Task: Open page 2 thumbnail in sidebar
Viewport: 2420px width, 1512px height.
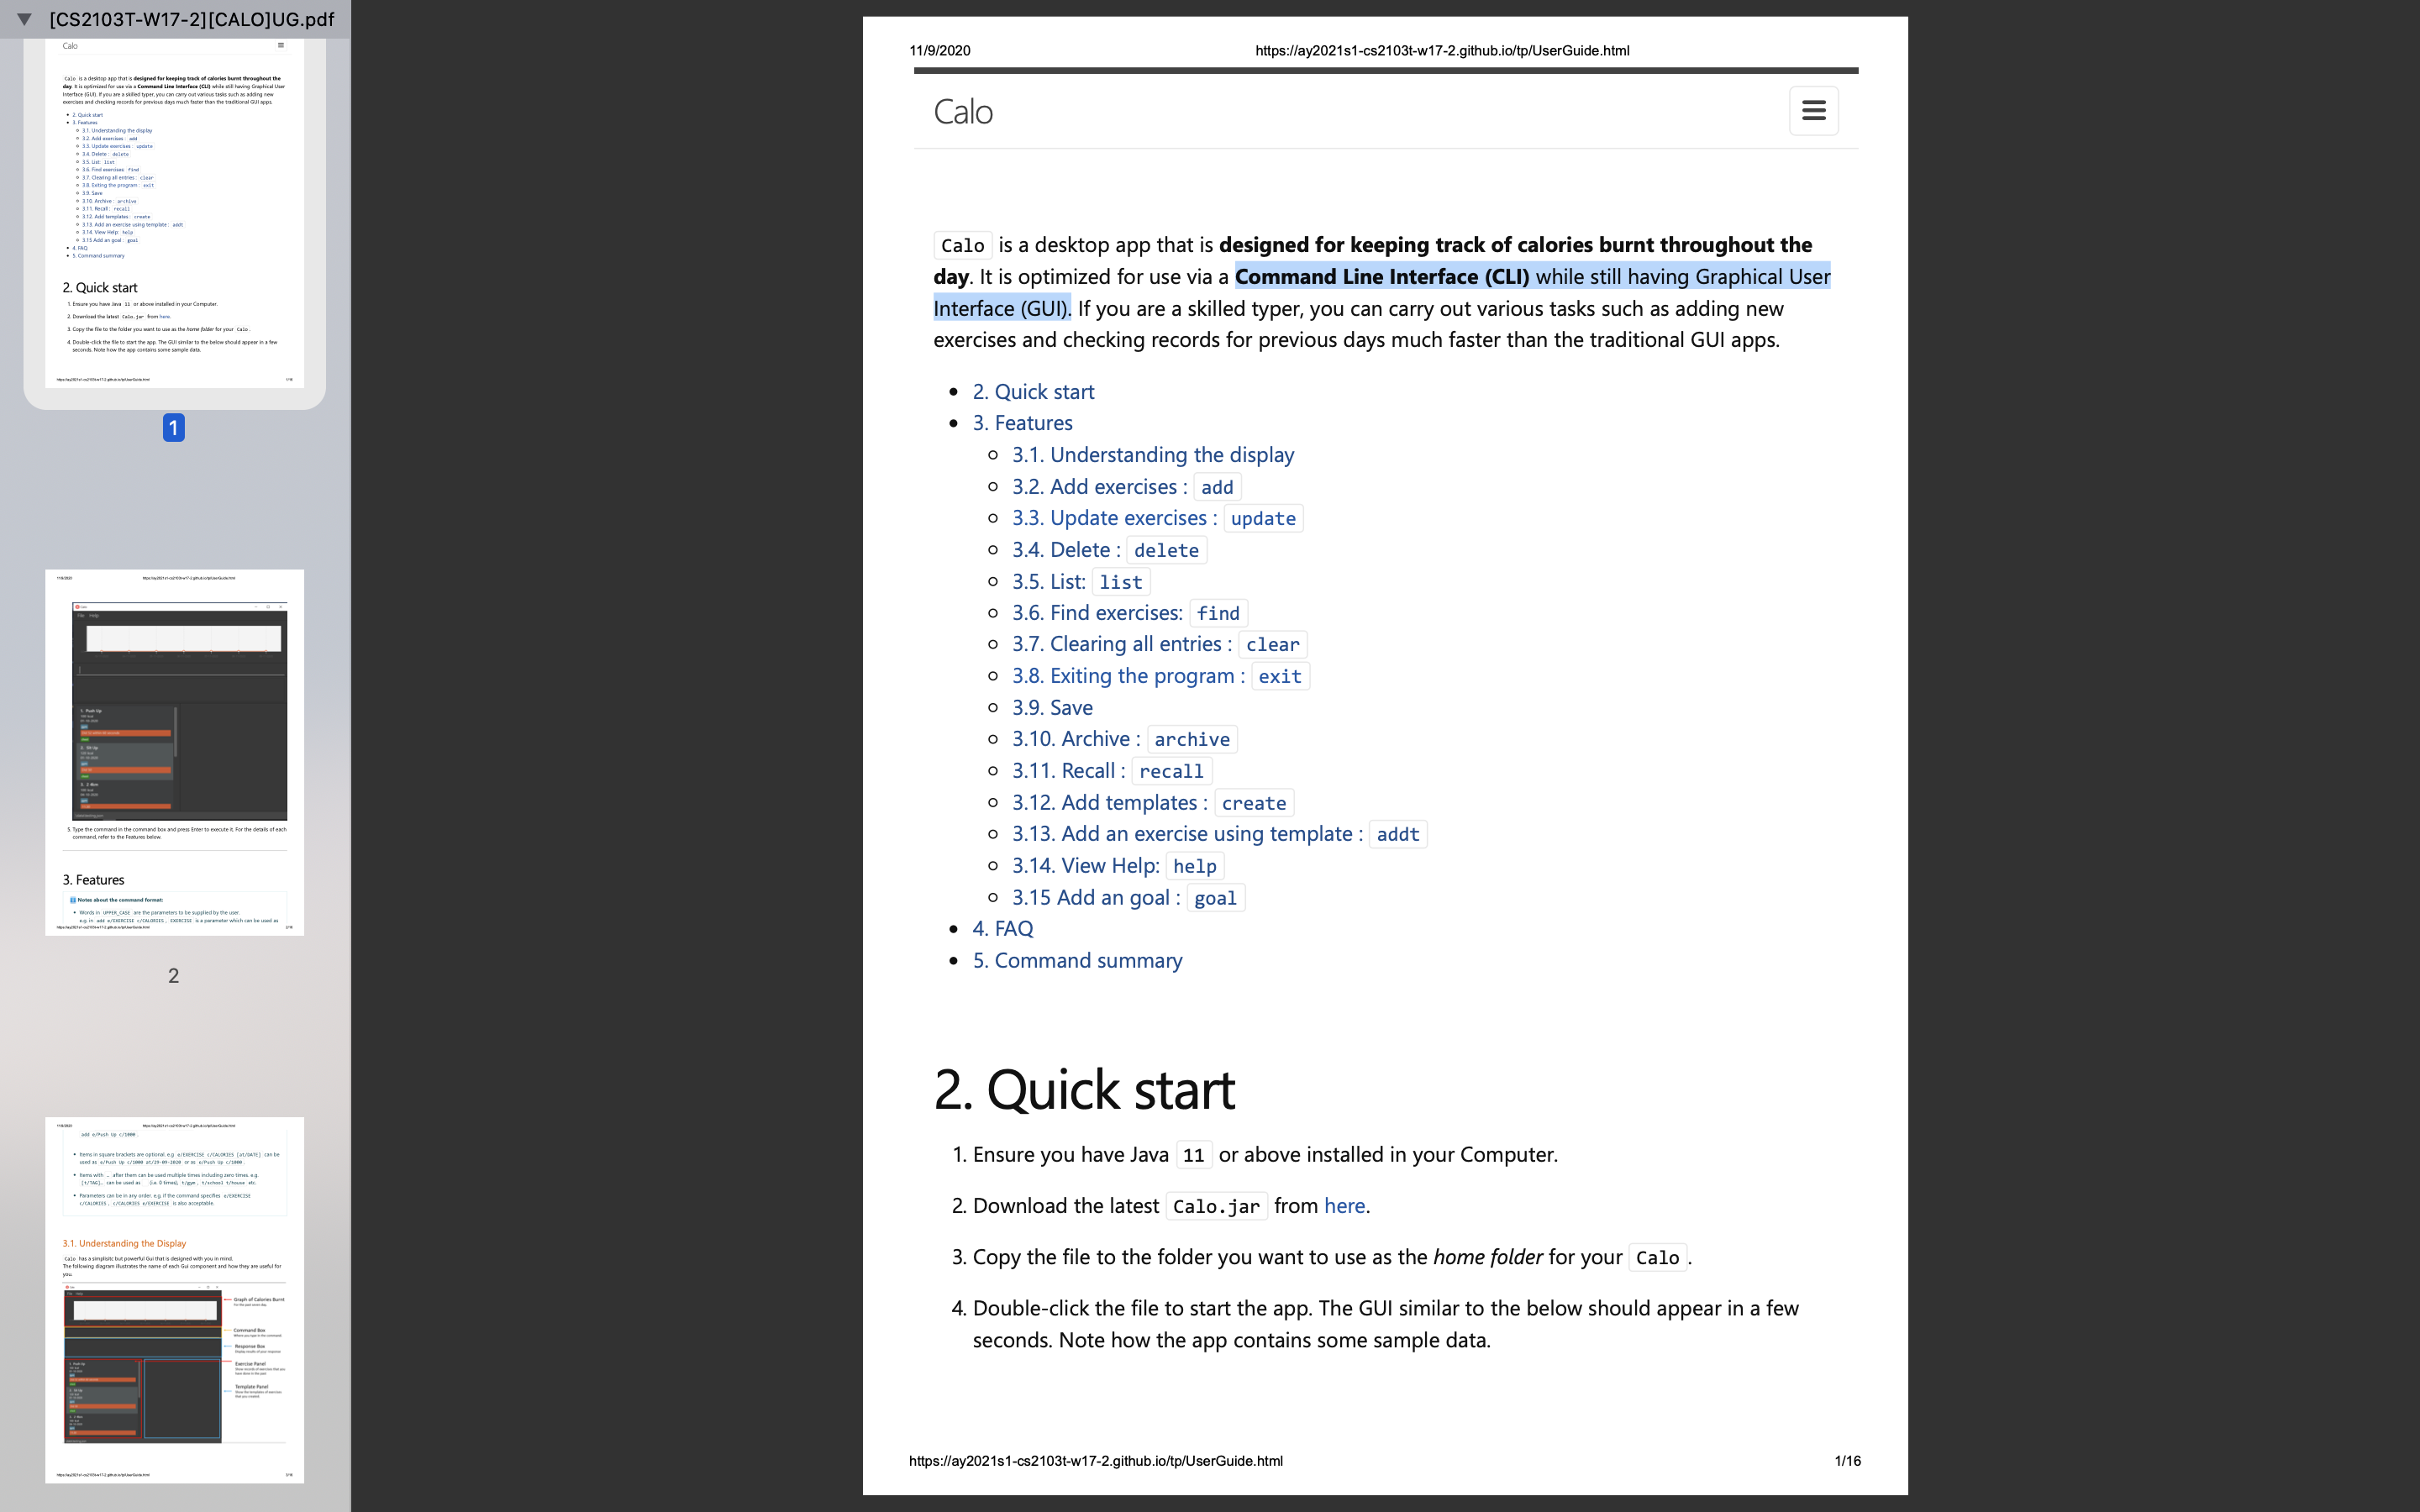Action: [174, 752]
